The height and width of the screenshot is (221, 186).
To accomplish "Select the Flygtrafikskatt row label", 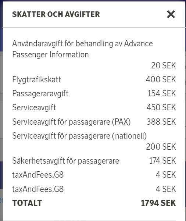I will (37, 79).
